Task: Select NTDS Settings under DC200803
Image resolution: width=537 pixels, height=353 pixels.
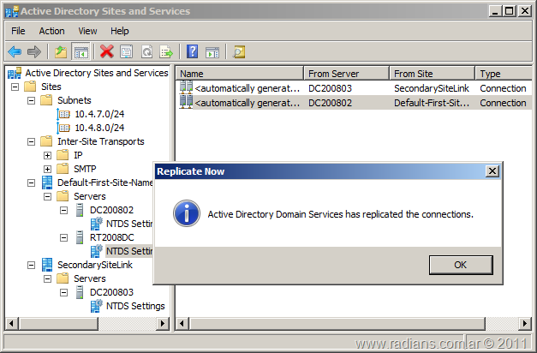Action: tap(135, 306)
